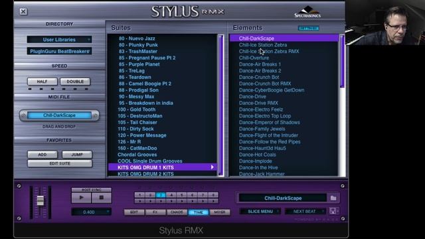Open the folder icon beside Chill-DarkScape
The width and height of the screenshot is (425, 239).
coord(333,198)
